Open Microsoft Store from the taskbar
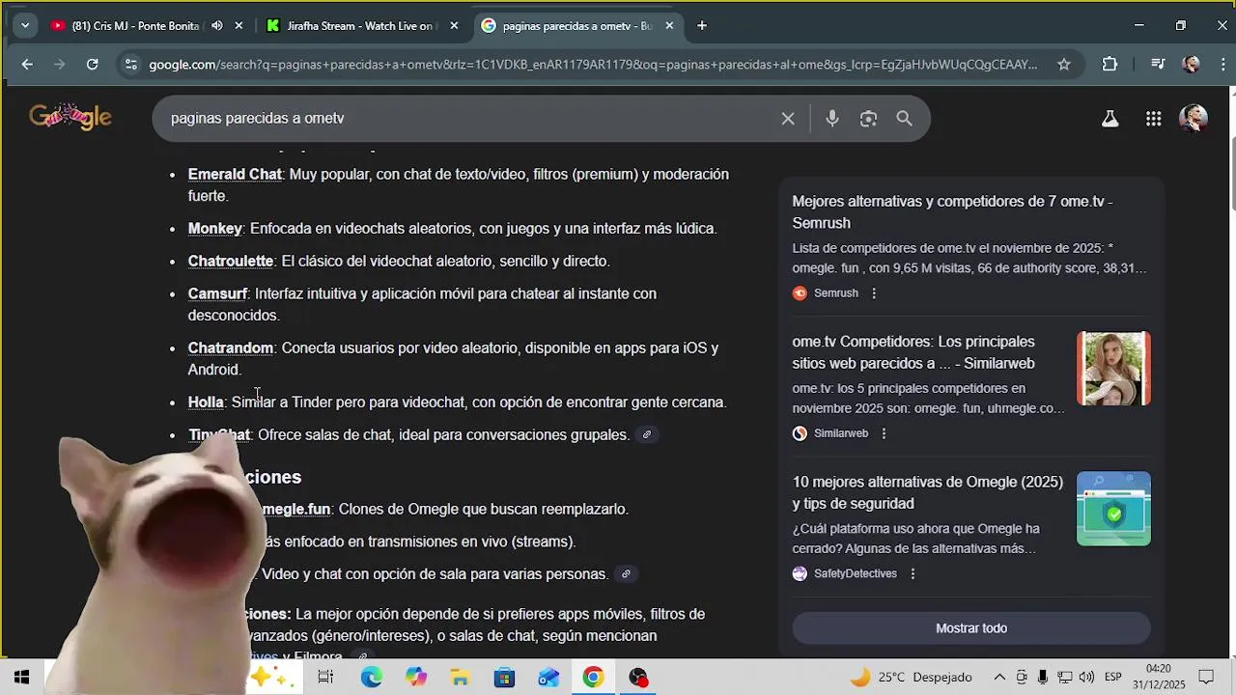This screenshot has width=1236, height=695. 504,678
